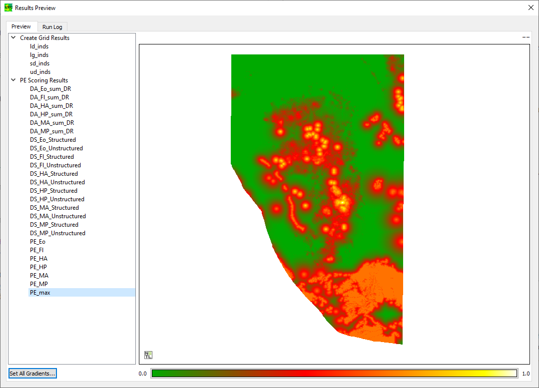Select lg_inds grid result
Image resolution: width=539 pixels, height=388 pixels.
[x=39, y=55]
